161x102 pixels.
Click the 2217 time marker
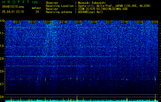coord(109,22)
